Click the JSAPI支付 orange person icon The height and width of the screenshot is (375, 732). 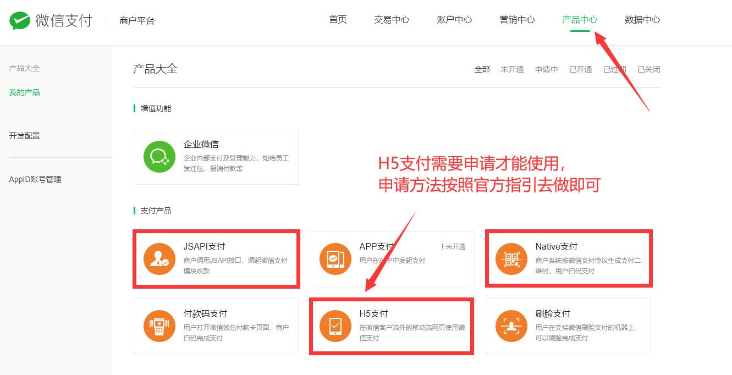click(159, 259)
